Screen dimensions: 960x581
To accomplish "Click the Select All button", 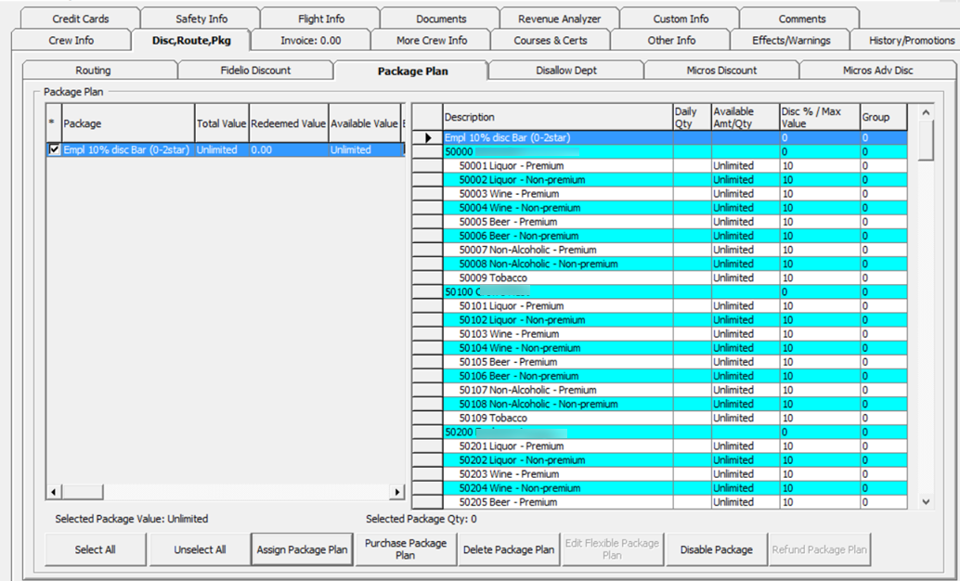I will 94,549.
